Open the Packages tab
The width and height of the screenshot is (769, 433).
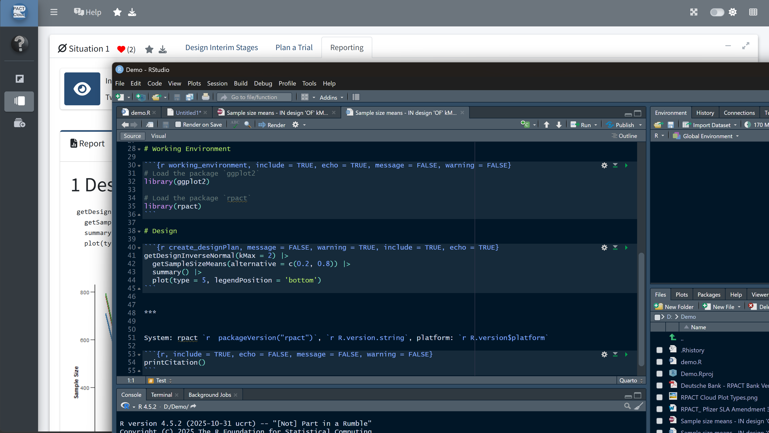pos(709,295)
